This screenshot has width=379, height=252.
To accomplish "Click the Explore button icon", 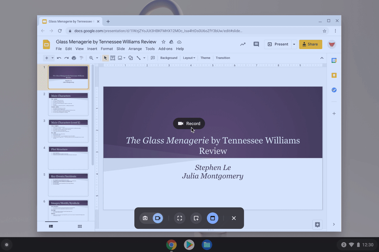I will click(317, 224).
